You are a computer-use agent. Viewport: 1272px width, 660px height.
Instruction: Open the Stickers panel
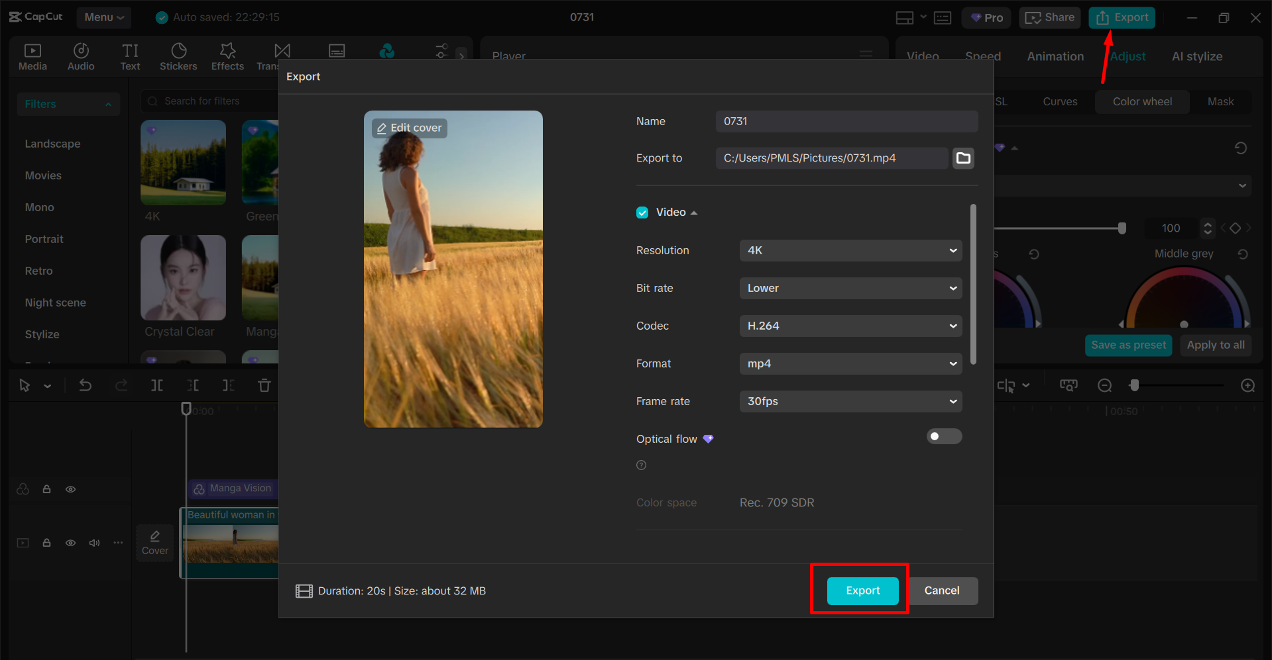178,56
